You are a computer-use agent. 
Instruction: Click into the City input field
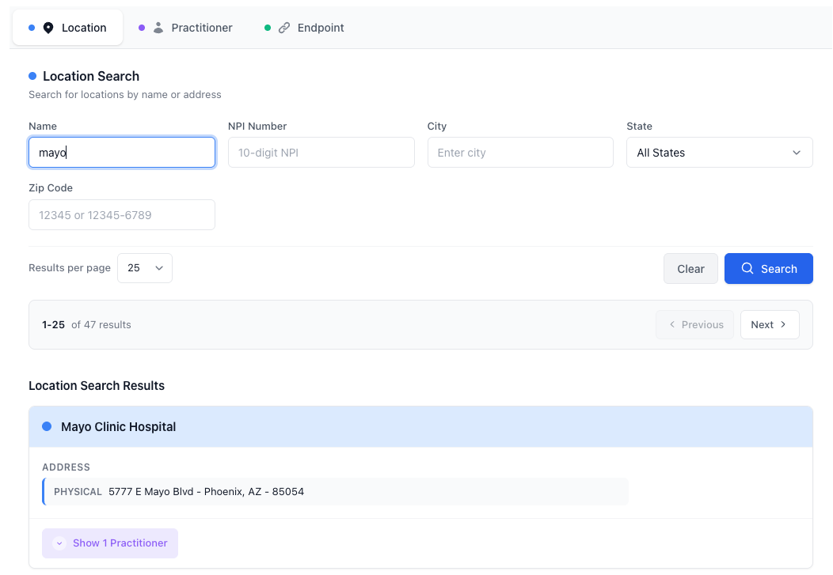[x=521, y=153]
